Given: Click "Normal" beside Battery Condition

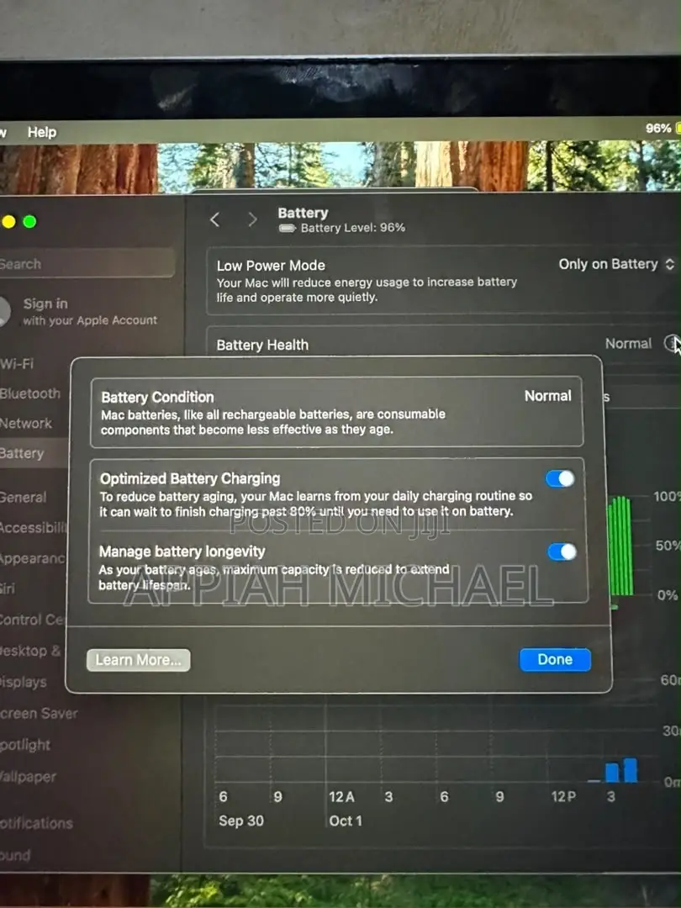Looking at the screenshot, I should (548, 396).
